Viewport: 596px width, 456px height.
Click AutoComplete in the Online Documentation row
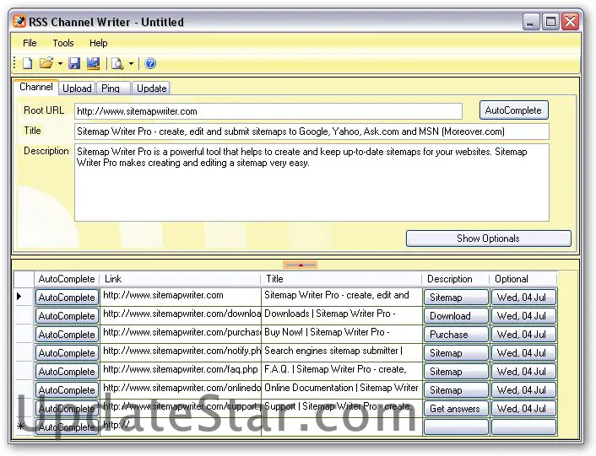(x=68, y=390)
